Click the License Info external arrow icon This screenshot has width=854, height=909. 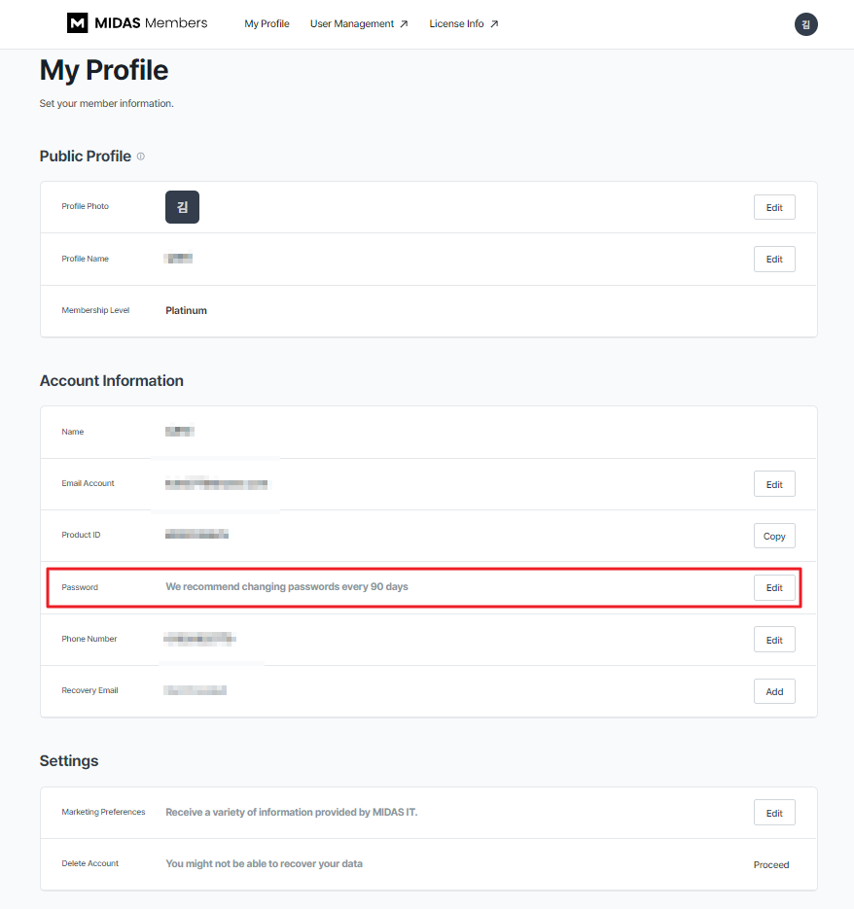tap(494, 23)
